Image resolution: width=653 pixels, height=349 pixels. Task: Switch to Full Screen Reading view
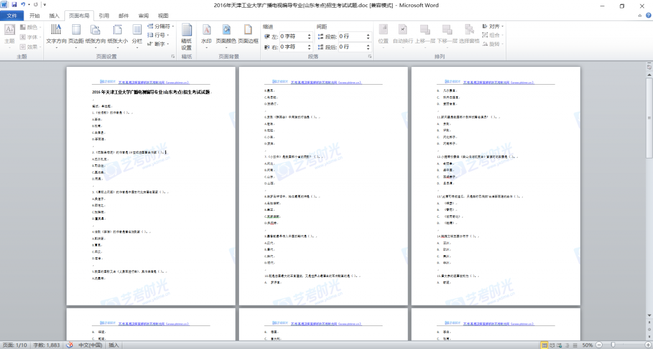[551, 345]
